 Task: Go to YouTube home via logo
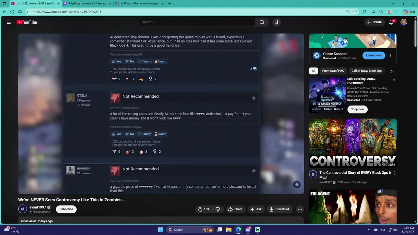27,22
